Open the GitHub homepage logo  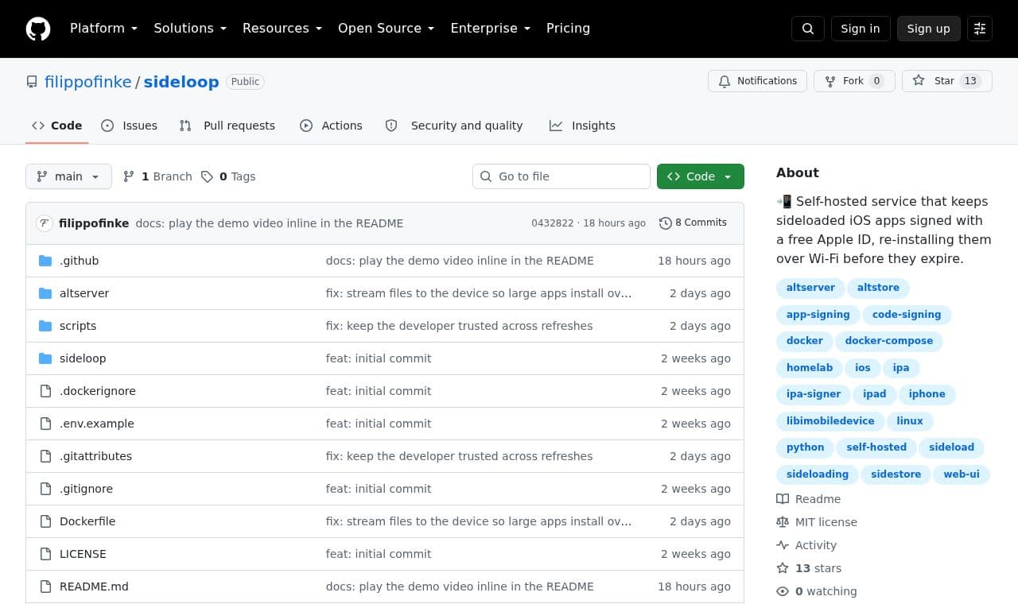pos(38,29)
